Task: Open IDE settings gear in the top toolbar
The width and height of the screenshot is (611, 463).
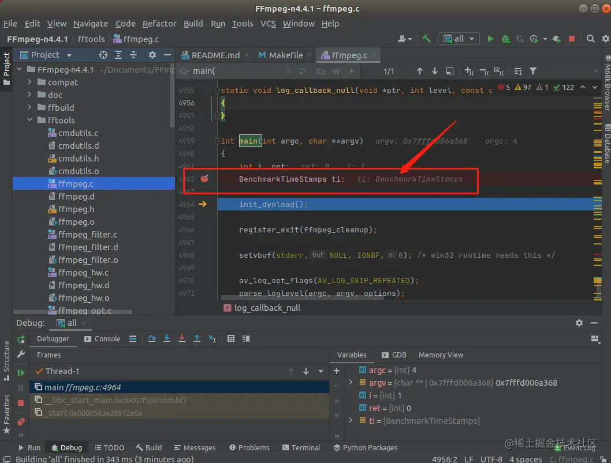Action: [x=606, y=39]
